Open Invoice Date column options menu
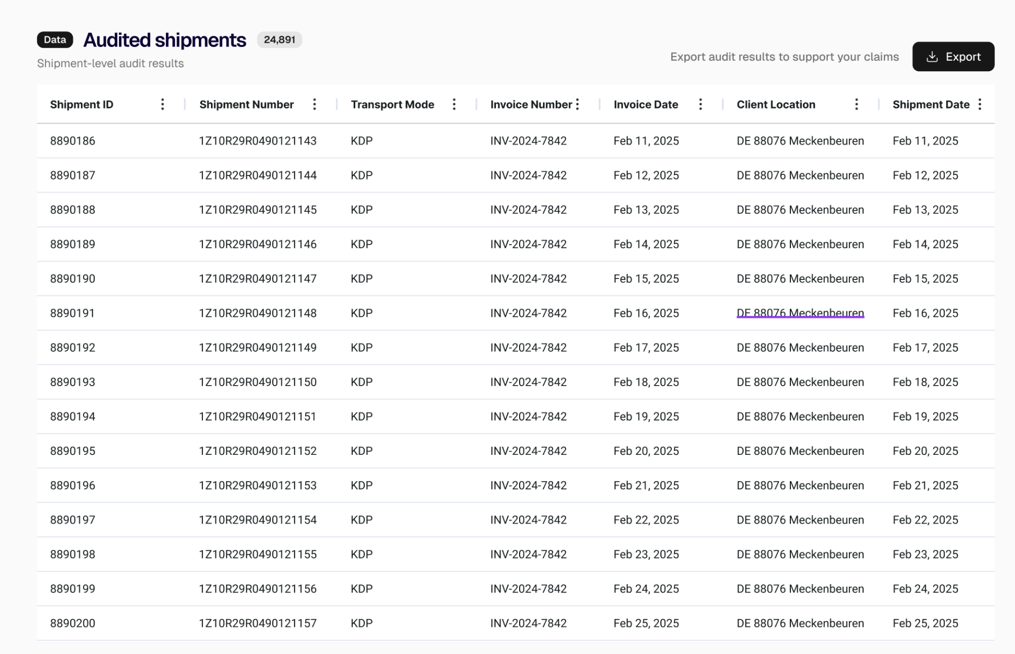The width and height of the screenshot is (1015, 654). [700, 104]
